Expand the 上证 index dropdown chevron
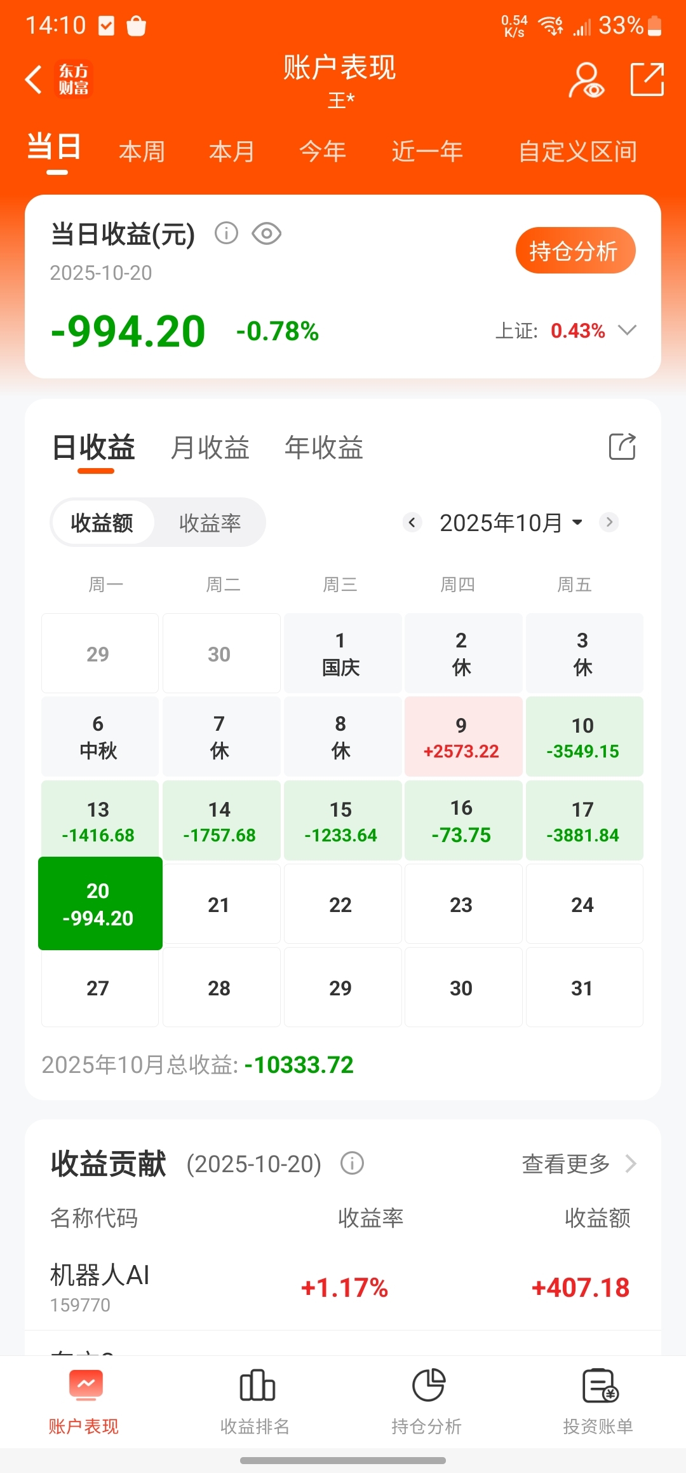 click(628, 330)
